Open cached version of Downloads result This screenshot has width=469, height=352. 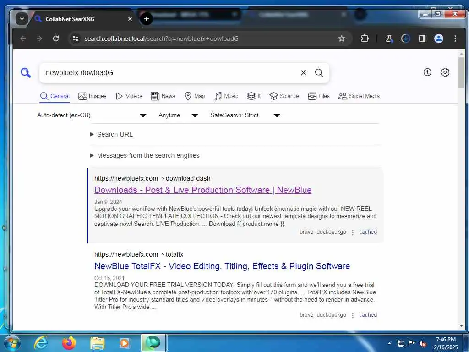(368, 231)
